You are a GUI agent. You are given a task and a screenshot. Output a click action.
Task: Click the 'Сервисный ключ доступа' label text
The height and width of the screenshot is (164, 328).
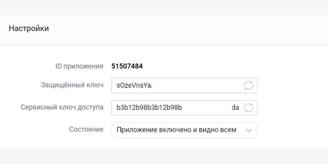[x=62, y=107]
